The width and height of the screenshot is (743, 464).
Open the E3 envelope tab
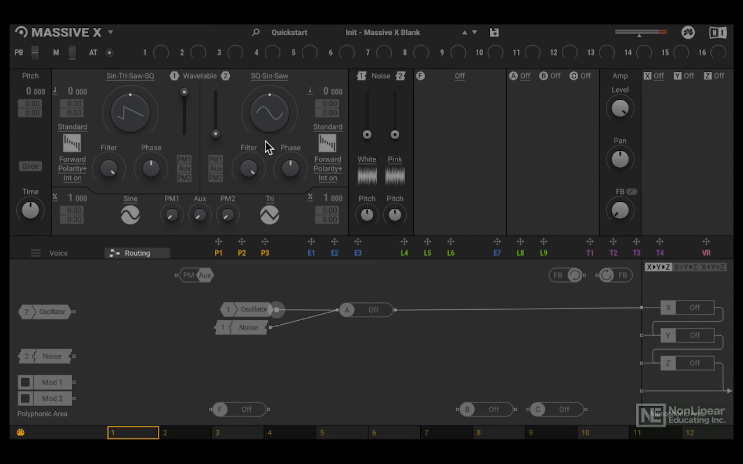point(358,253)
